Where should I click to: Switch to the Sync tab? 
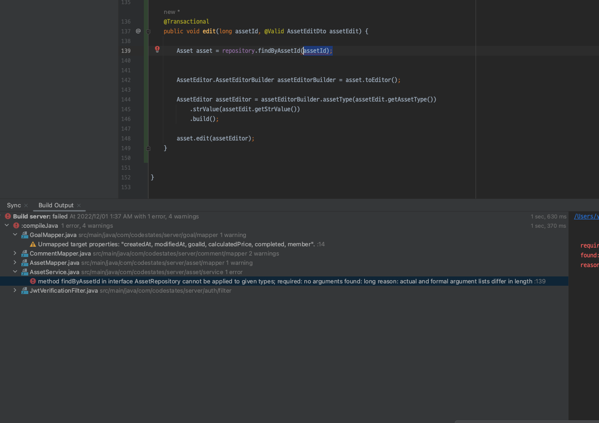click(14, 205)
